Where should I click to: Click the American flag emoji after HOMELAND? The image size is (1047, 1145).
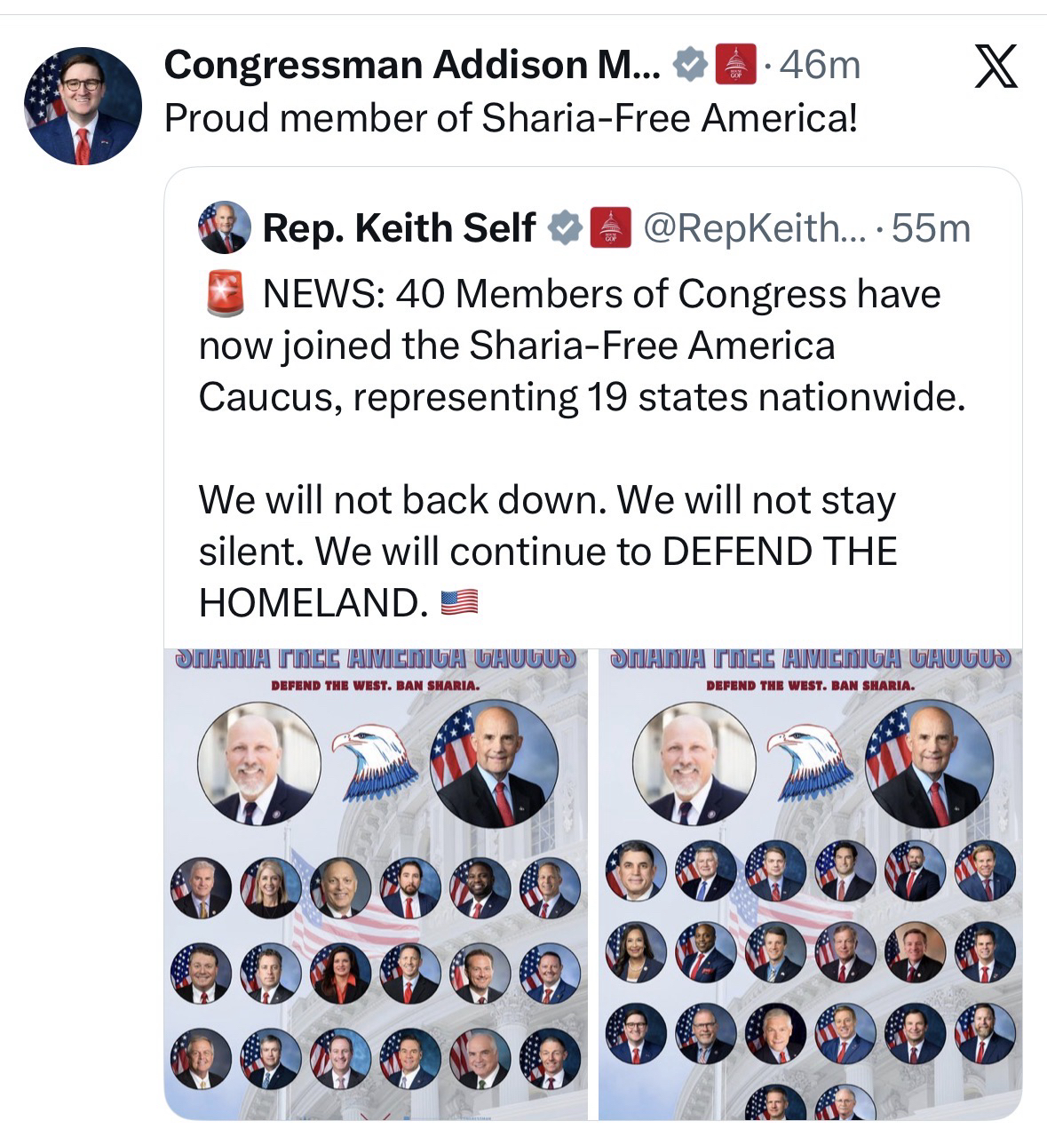(459, 603)
